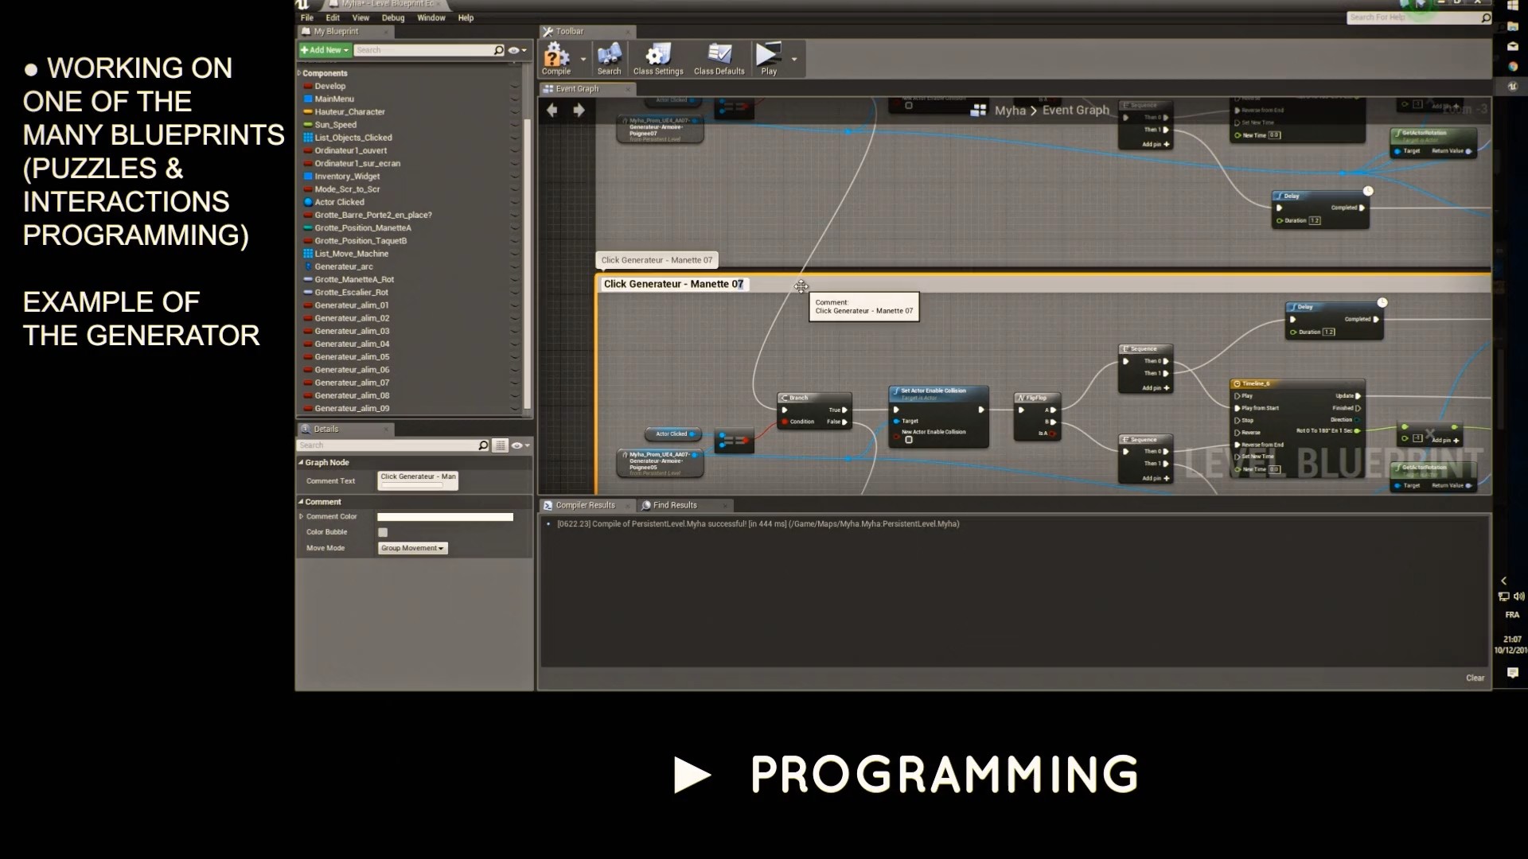Open the Debug menu
The width and height of the screenshot is (1528, 859).
tap(393, 17)
